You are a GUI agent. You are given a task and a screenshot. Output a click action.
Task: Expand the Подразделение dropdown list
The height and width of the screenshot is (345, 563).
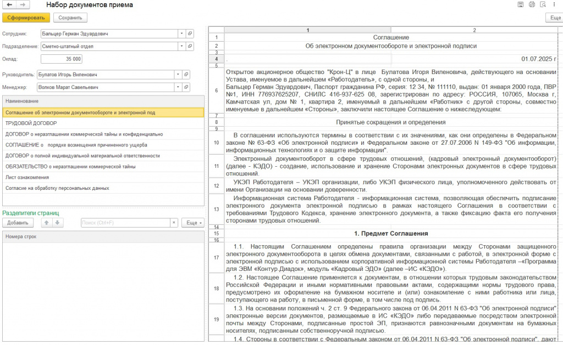181,46
